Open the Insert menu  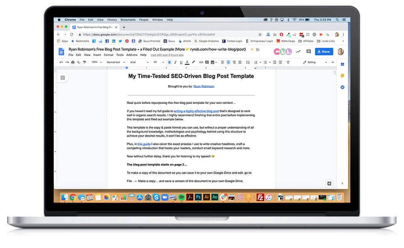tap(97, 55)
